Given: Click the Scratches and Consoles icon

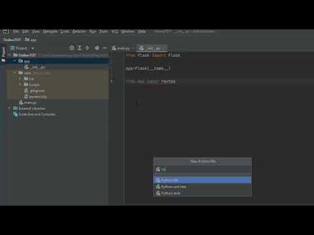Looking at the screenshot, I should point(16,114).
